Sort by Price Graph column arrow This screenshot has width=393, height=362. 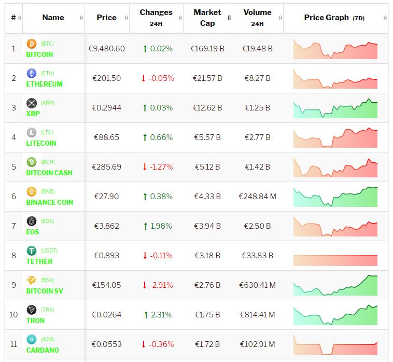pyautogui.click(x=384, y=18)
